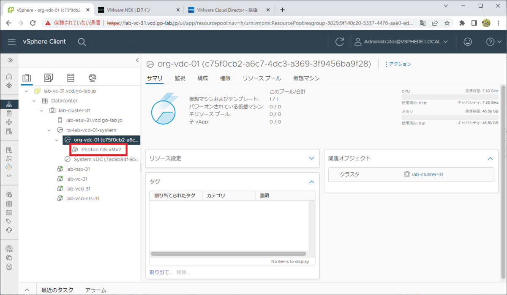Switch to the 権限 tab

[x=225, y=78]
